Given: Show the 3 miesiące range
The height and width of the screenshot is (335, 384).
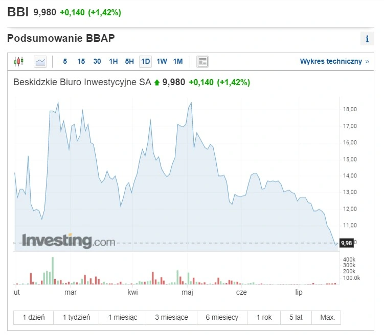Looking at the screenshot, I should [171, 318].
